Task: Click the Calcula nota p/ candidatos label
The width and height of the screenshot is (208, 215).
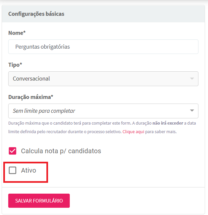Action: 61,151
